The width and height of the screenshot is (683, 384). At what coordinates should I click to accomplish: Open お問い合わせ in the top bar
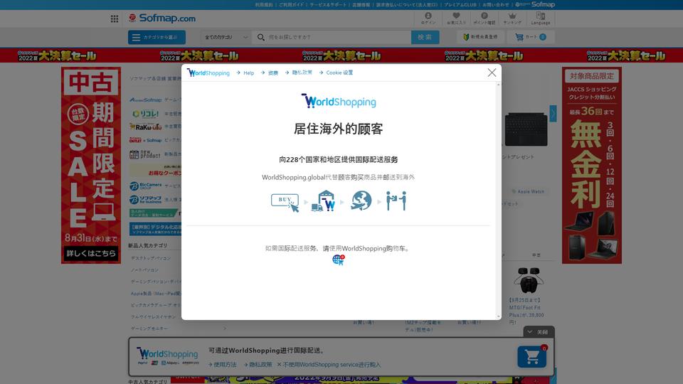(x=496, y=4)
